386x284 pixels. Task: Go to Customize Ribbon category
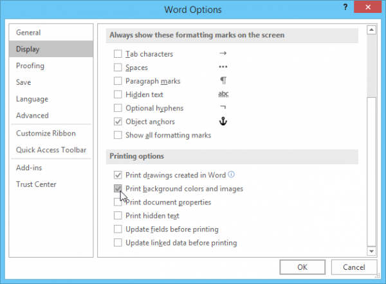(51, 133)
